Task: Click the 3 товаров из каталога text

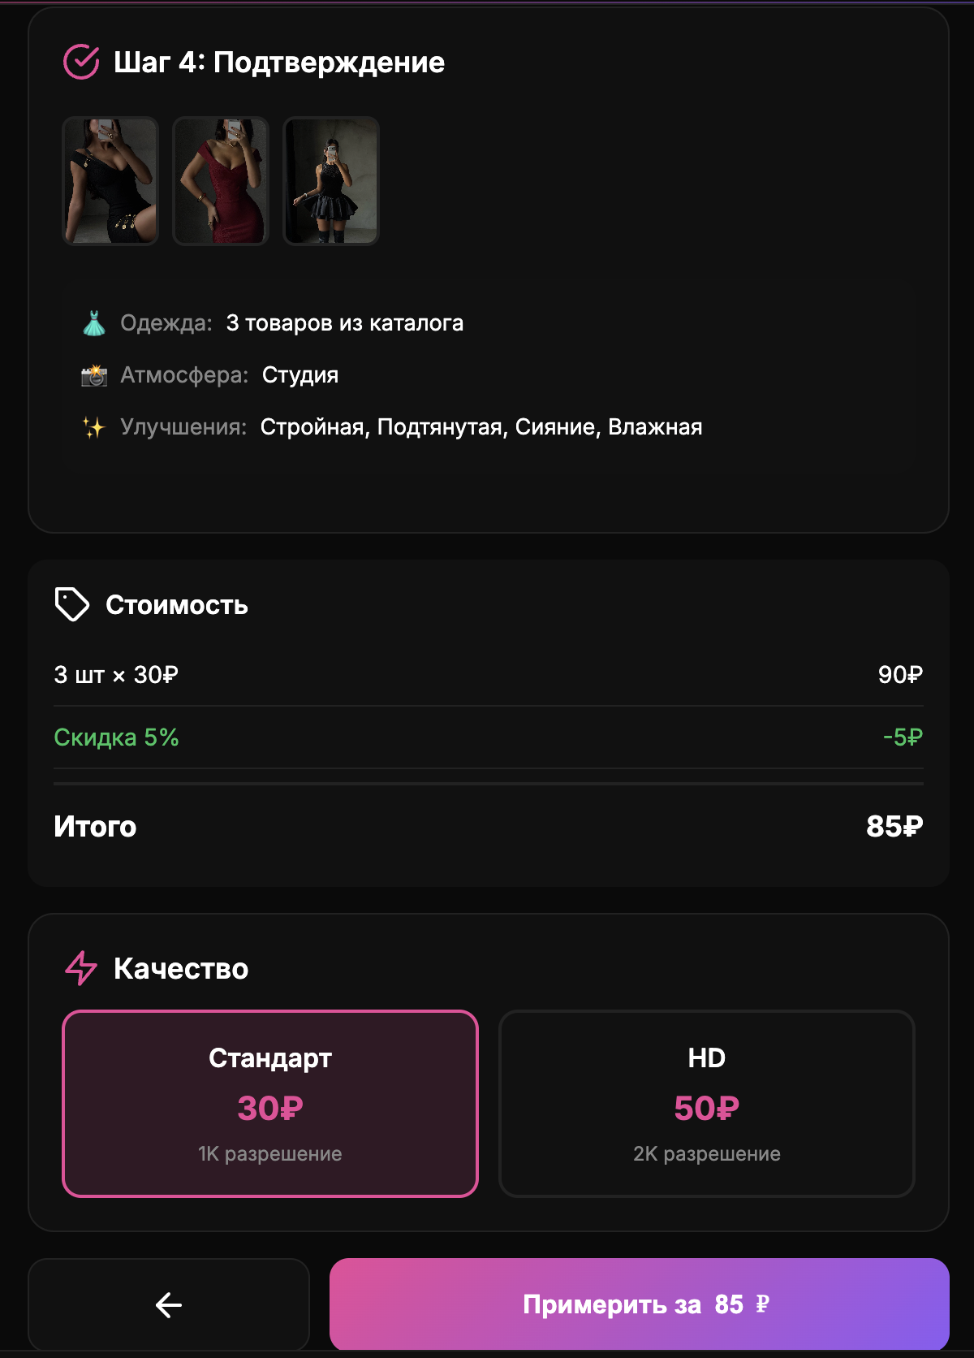Action: (x=345, y=323)
